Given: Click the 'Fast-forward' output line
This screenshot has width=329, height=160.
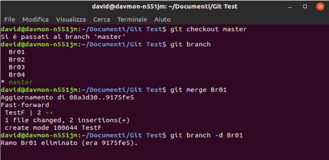Looking at the screenshot, I should 25,105.
